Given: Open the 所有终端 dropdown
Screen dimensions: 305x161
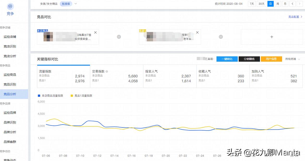Looking at the screenshot, I should 292,59.
